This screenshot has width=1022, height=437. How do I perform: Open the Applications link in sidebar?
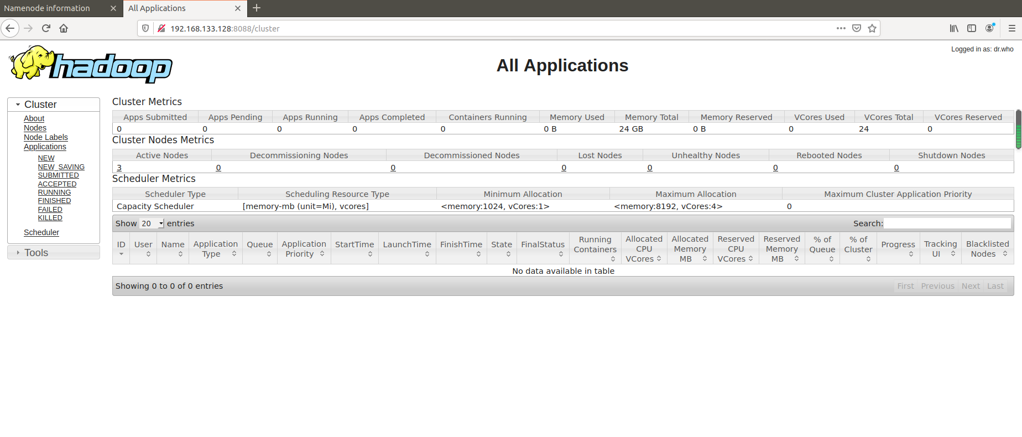coord(45,147)
